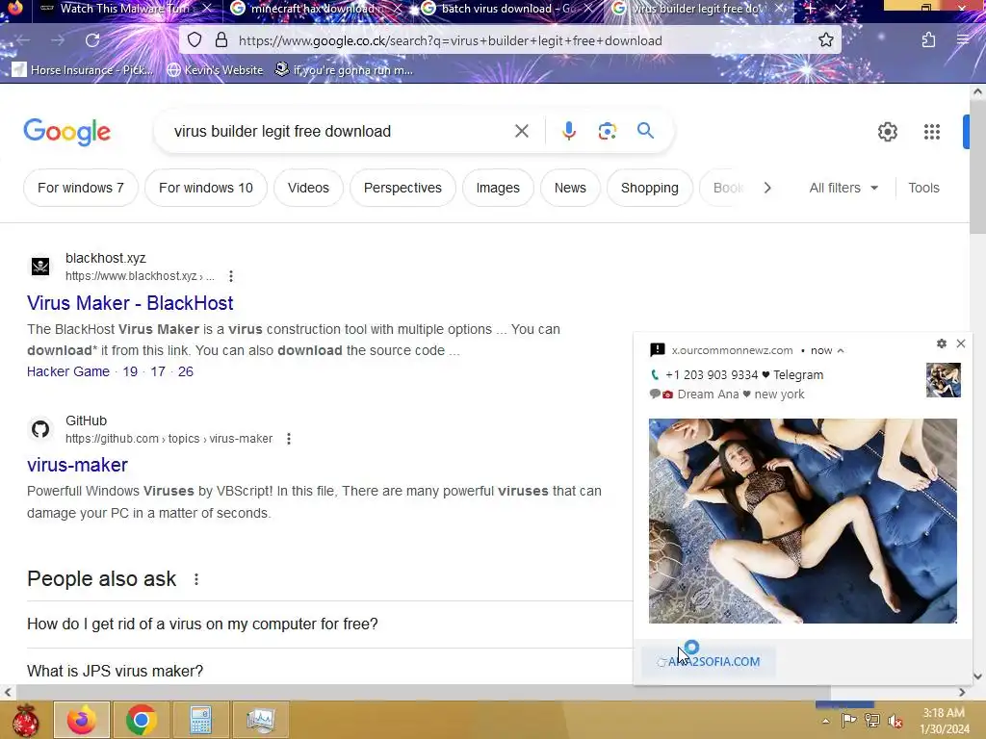
Task: Apply the For windows 7 chip
Action: pyautogui.click(x=81, y=188)
